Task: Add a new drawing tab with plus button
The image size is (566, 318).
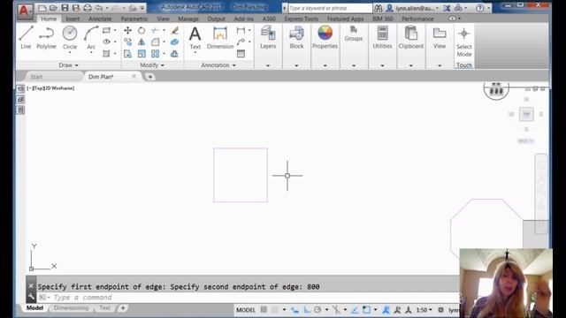Action: coord(149,77)
